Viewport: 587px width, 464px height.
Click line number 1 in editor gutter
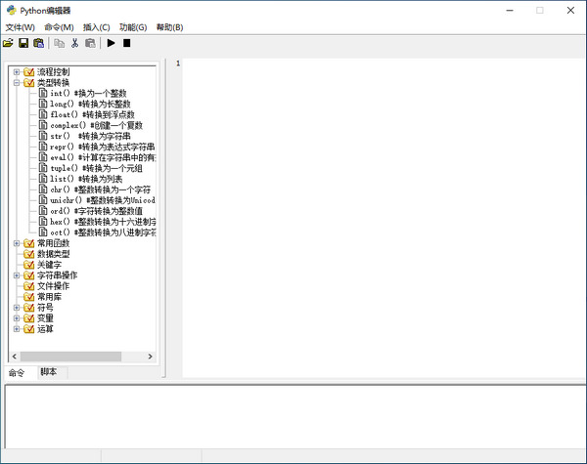coord(178,63)
